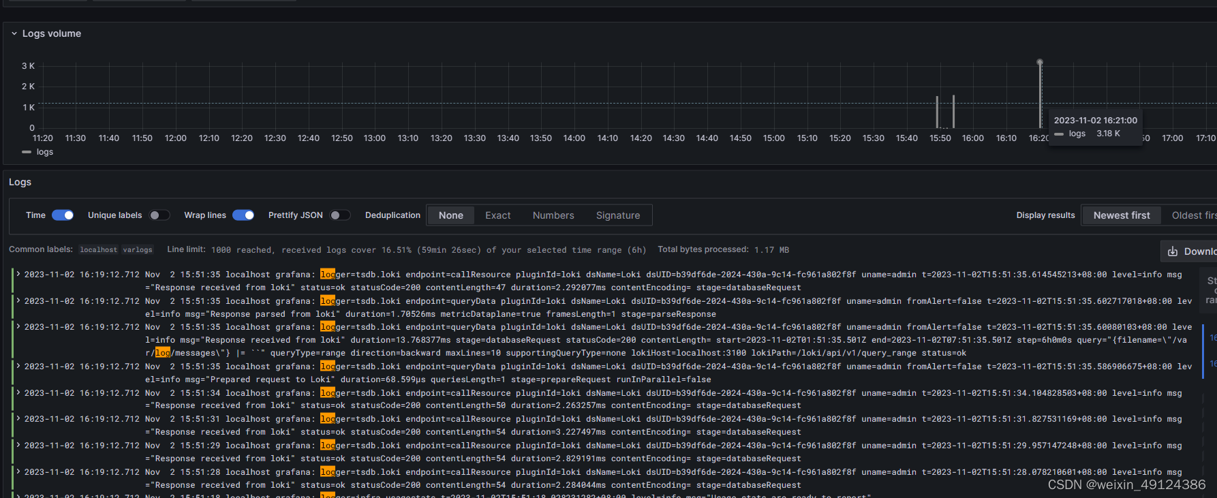
Task: Click the varlogs common label
Action: [x=138, y=250]
